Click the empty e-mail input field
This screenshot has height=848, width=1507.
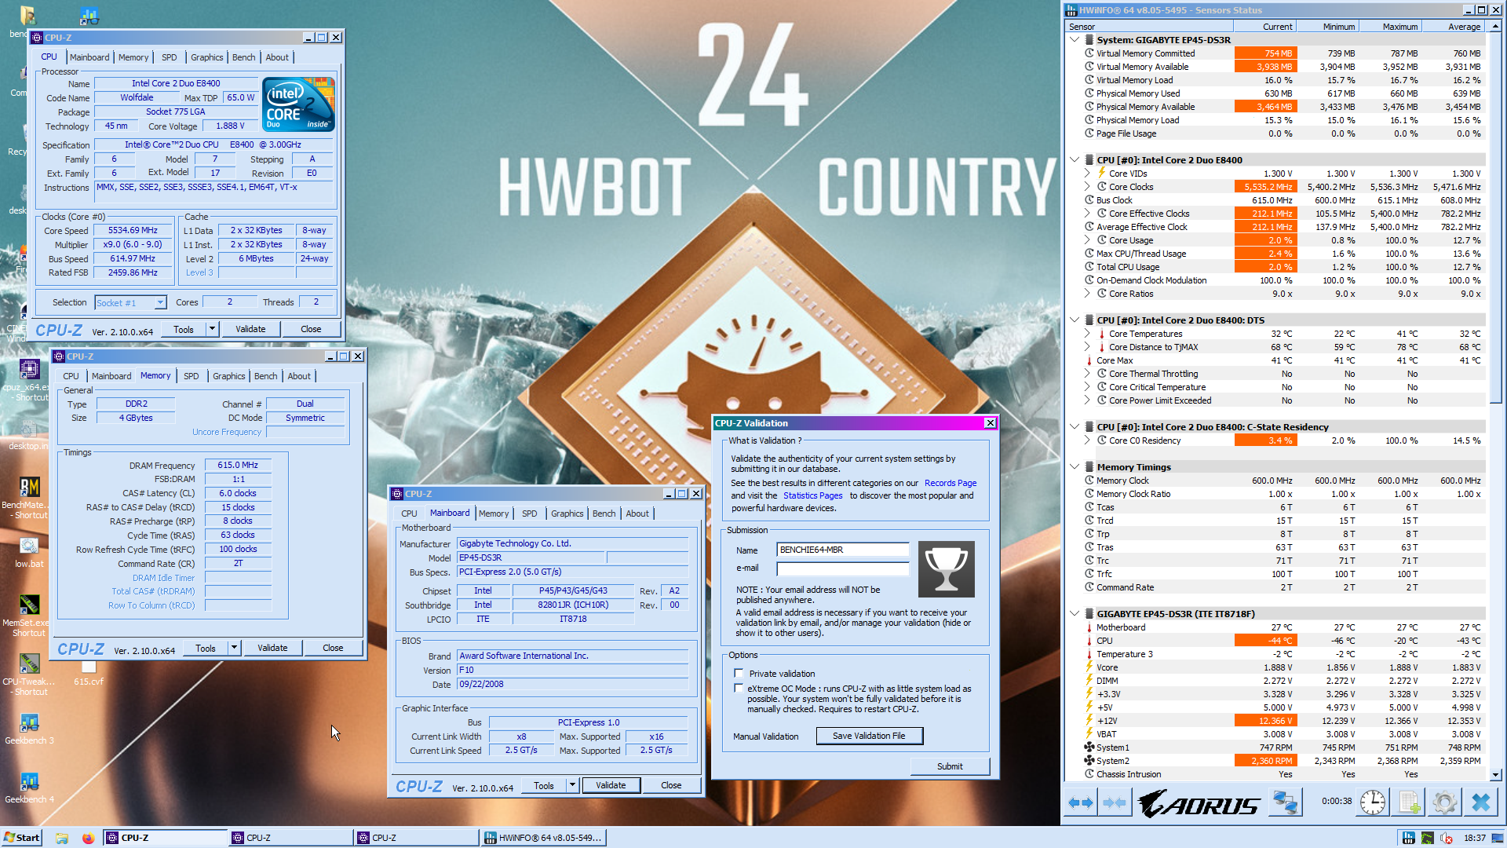[x=842, y=568]
